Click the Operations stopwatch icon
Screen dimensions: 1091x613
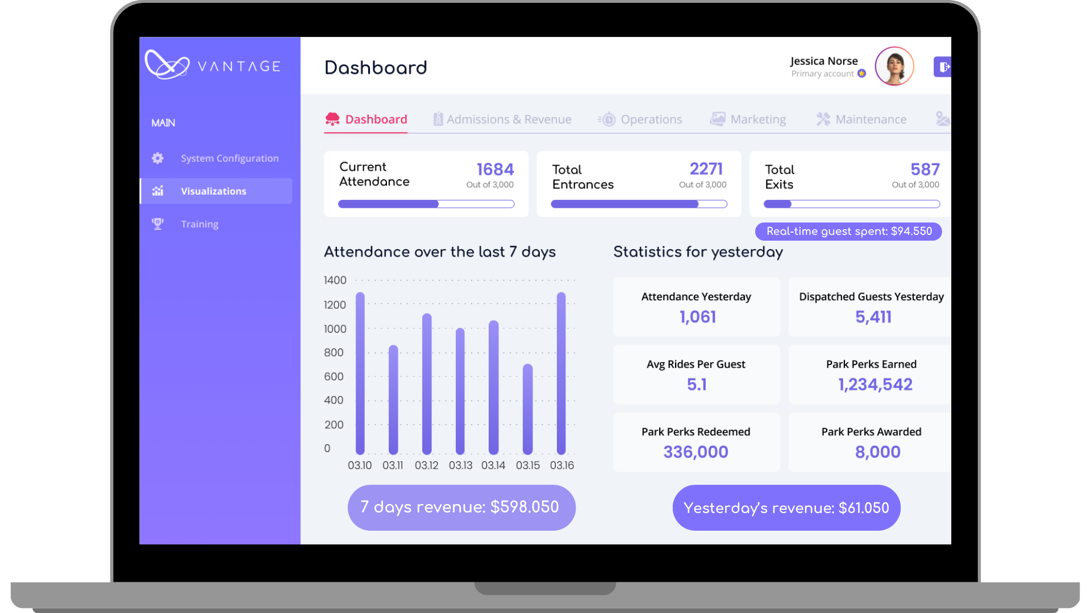[607, 119]
